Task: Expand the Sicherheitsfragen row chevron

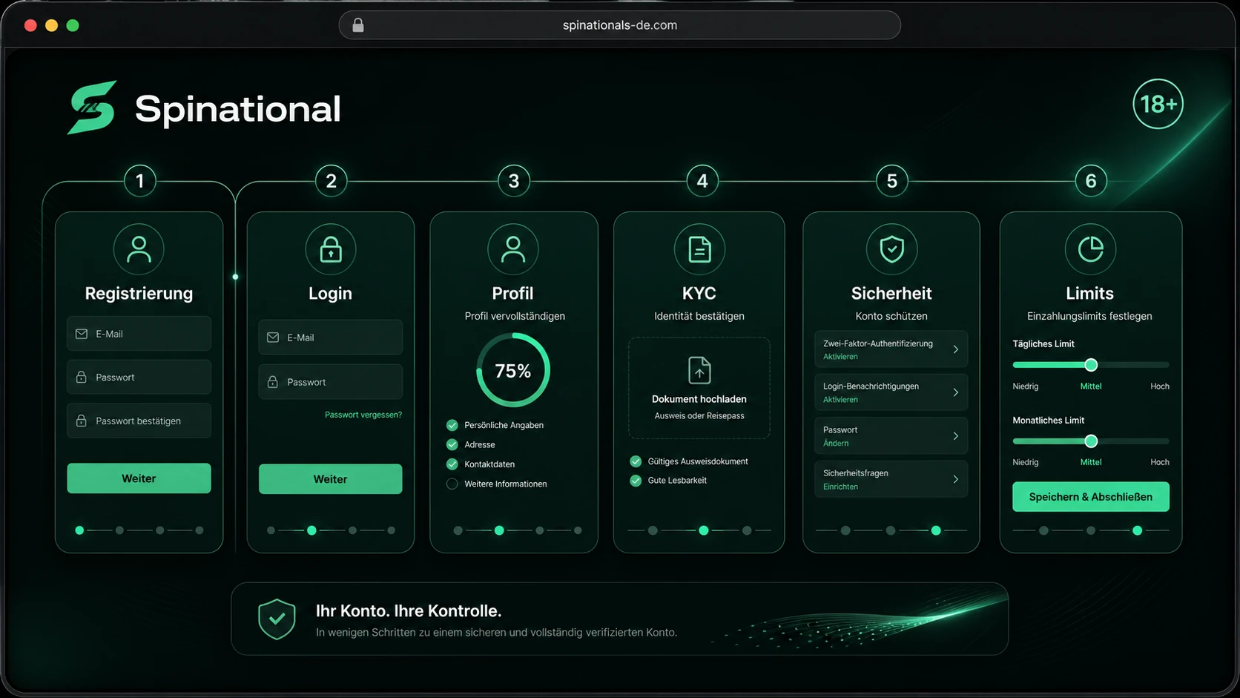Action: tap(955, 479)
